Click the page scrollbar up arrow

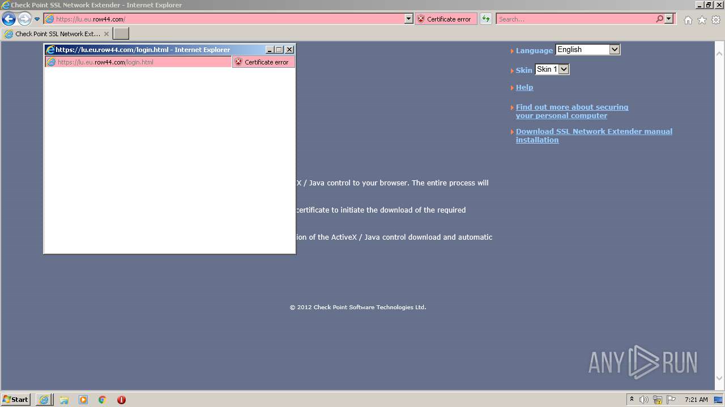pos(719,54)
